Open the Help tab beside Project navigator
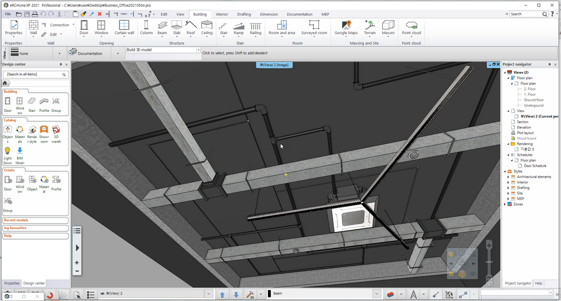Viewport: 561px width, 301px height. point(539,283)
